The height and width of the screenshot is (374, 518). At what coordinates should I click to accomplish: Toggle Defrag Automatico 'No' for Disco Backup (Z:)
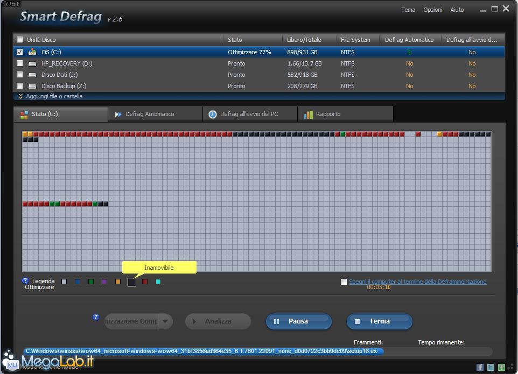pos(409,86)
